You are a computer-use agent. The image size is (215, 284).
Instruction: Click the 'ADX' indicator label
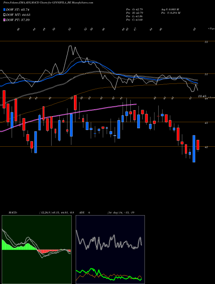pos(82,213)
